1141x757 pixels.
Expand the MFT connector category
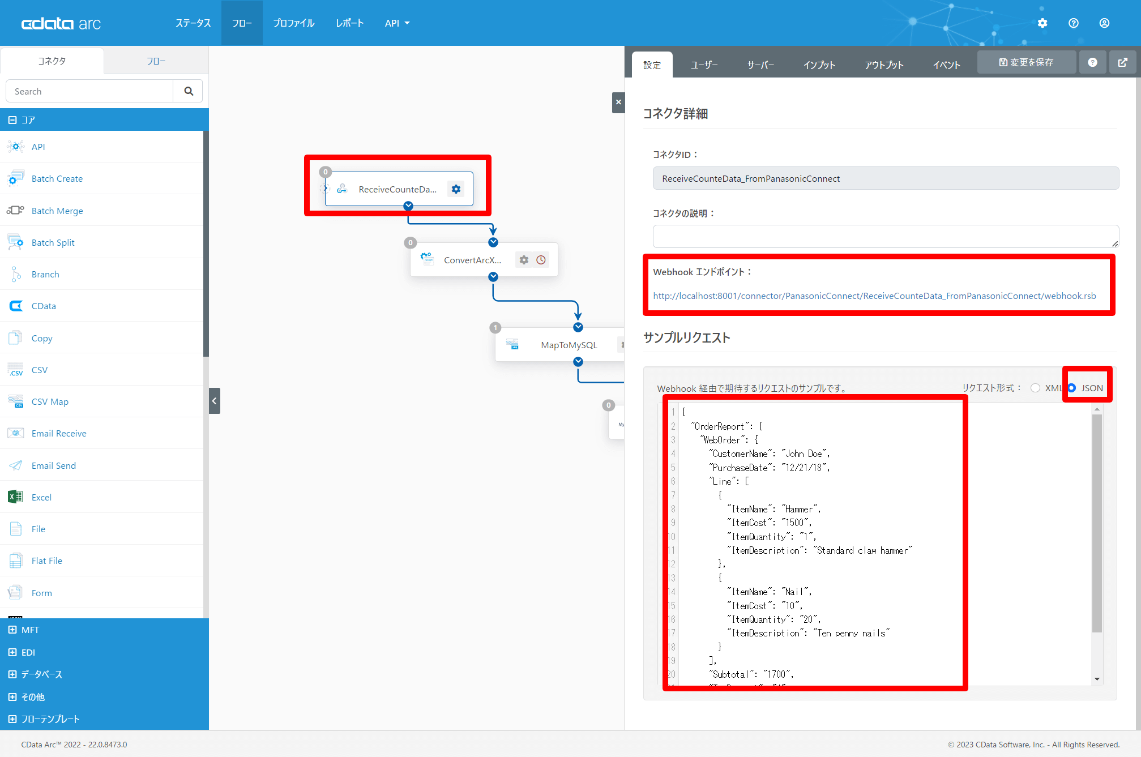(x=12, y=630)
